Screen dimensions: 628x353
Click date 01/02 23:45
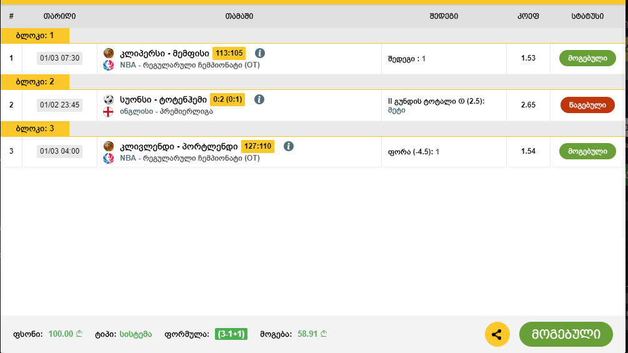coord(60,105)
